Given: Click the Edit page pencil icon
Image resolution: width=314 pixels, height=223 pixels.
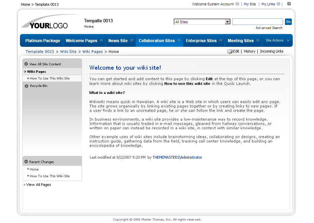Looking at the screenshot, I should click(230, 52).
